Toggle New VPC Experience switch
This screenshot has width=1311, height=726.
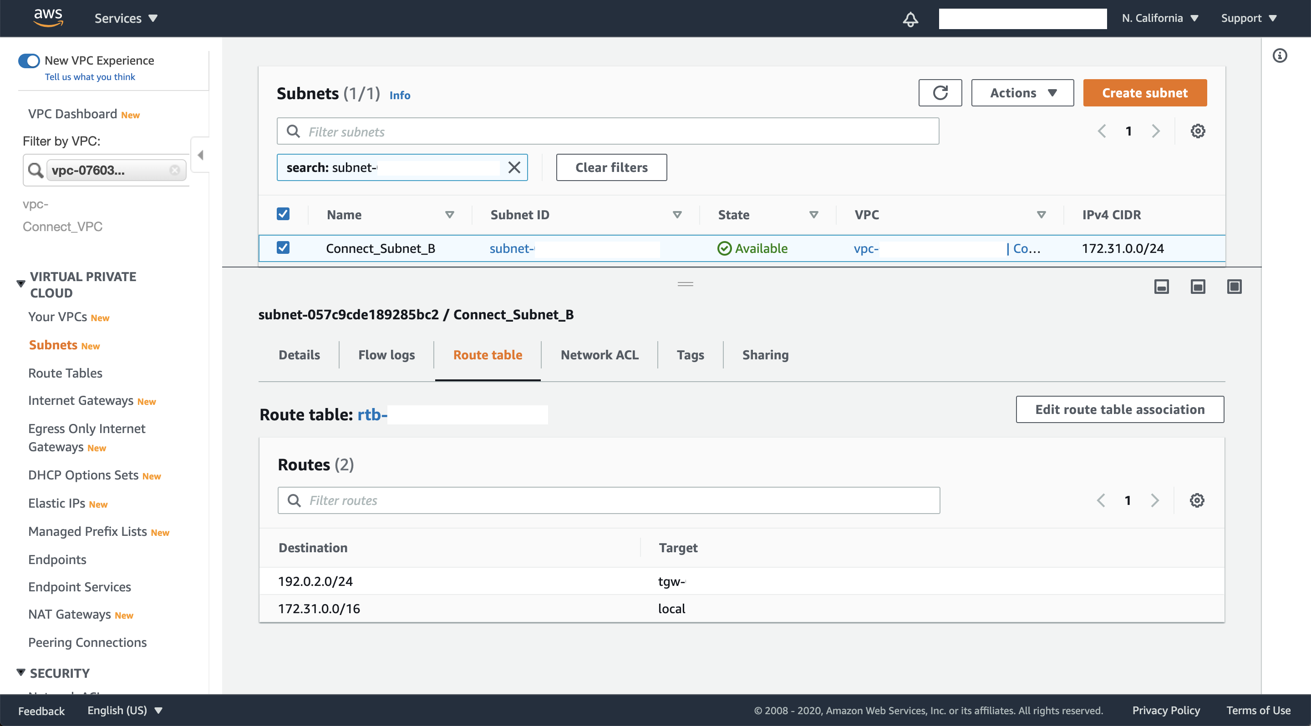[29, 60]
